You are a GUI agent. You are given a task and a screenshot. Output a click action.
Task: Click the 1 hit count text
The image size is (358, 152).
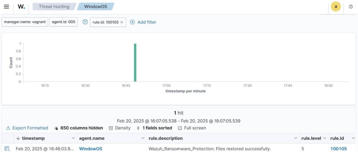(x=179, y=113)
